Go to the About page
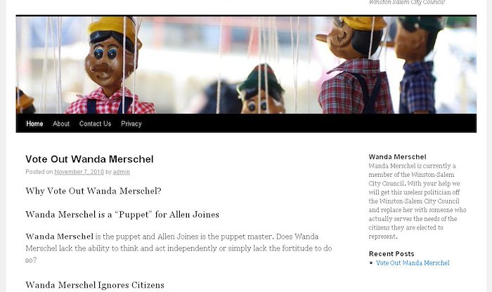Screen dimensions: 492x292 point(61,124)
